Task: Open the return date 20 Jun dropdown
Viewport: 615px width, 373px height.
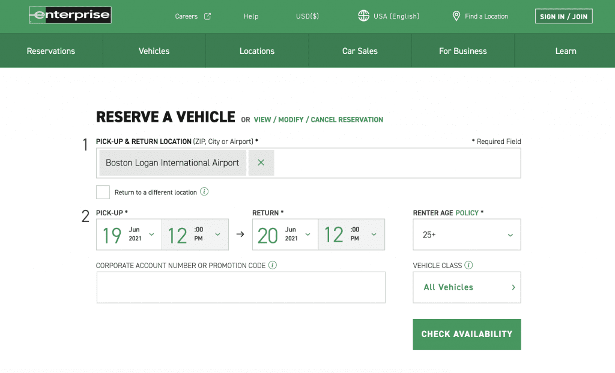Action: (x=285, y=234)
